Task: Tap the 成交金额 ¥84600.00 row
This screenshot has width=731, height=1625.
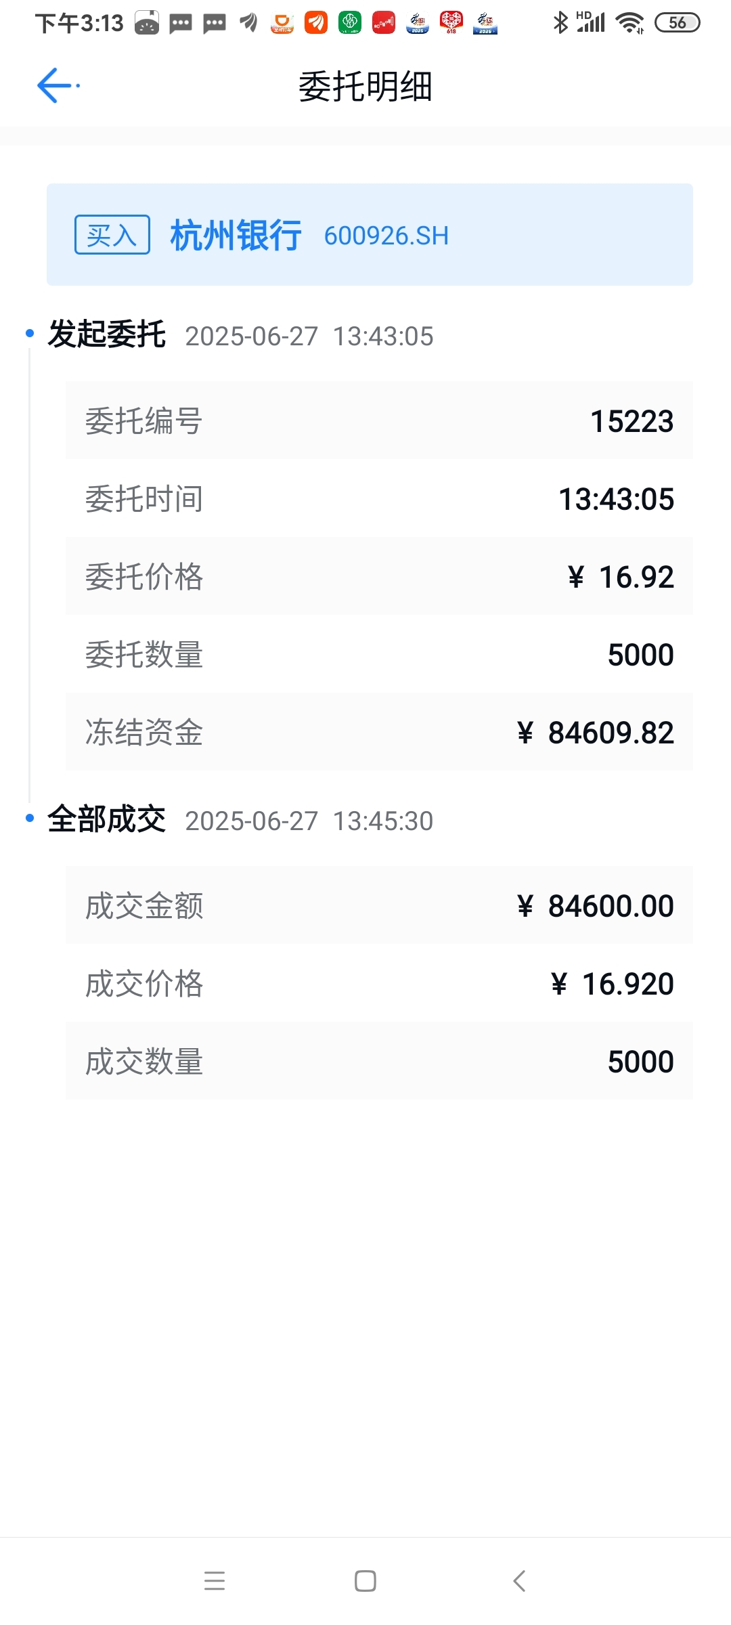Action: click(x=379, y=905)
